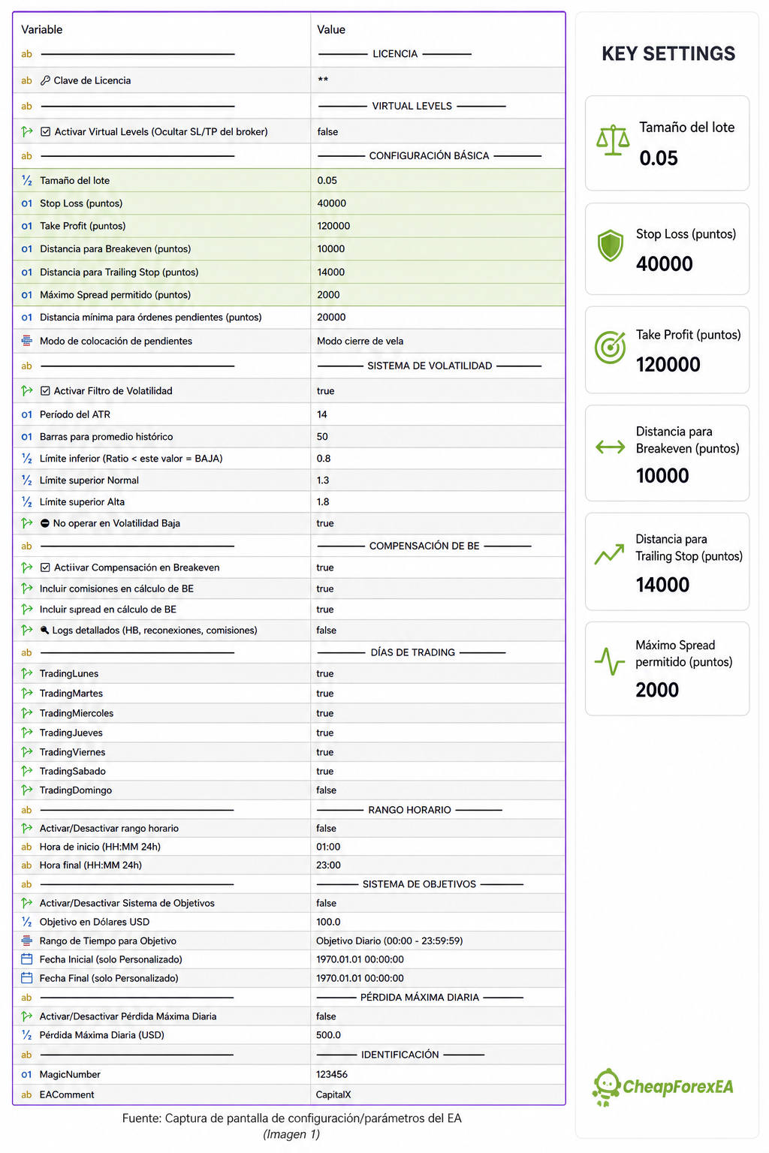
Task: Select the Stop Loss value 40000 field
Action: pyautogui.click(x=438, y=203)
